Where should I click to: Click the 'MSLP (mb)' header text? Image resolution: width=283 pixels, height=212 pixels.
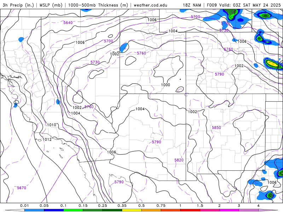tap(51, 5)
